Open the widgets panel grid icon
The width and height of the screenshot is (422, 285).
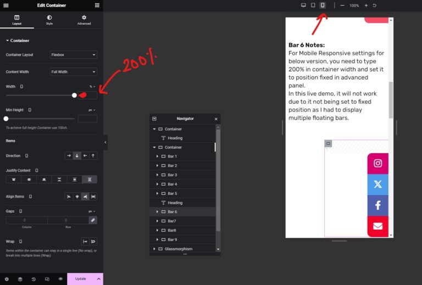[97, 5]
